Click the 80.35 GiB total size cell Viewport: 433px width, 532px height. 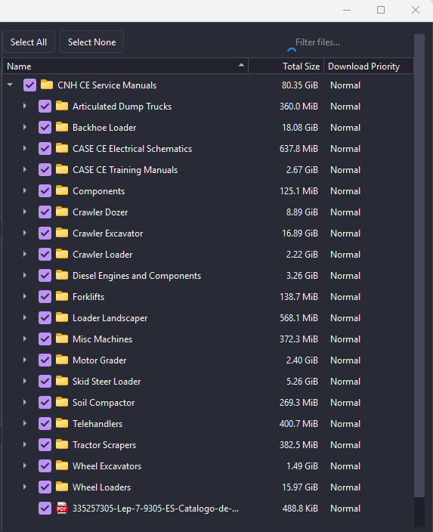point(300,85)
